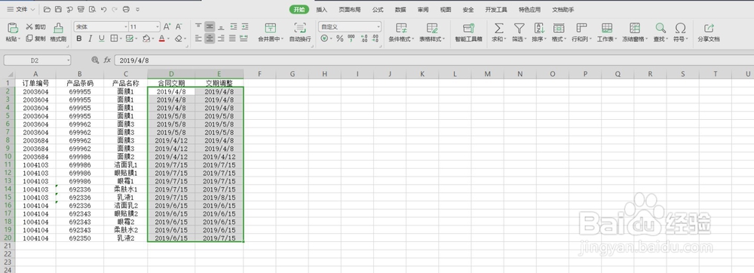
Task: Click the Start (开始) tab button
Action: tap(299, 10)
